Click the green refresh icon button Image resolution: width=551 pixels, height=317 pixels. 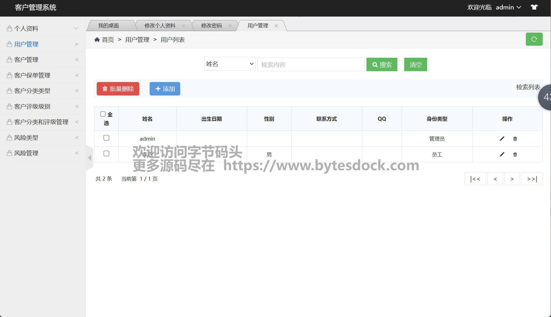pyautogui.click(x=534, y=39)
